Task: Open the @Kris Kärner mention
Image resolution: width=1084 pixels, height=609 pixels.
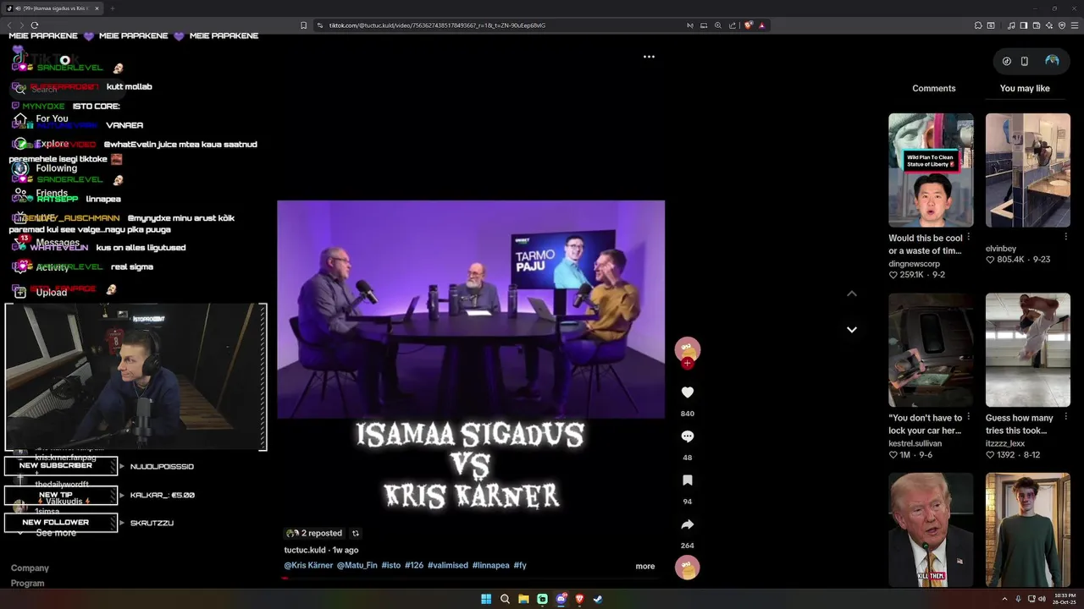Action: 308,565
